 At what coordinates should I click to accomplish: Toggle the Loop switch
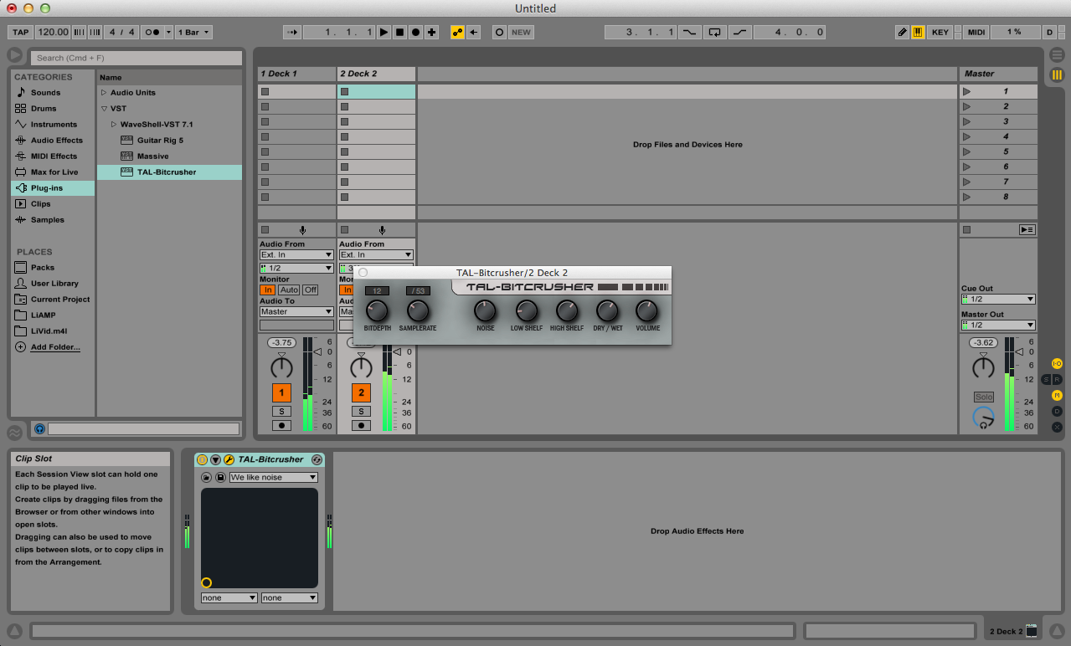(714, 32)
